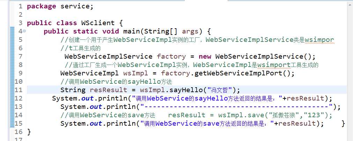353x141 pixels.
Task: Click the 'package service;' line
Action: point(60,6)
